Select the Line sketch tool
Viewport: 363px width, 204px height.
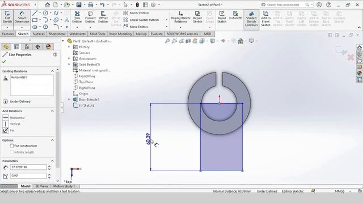[x=35, y=13]
